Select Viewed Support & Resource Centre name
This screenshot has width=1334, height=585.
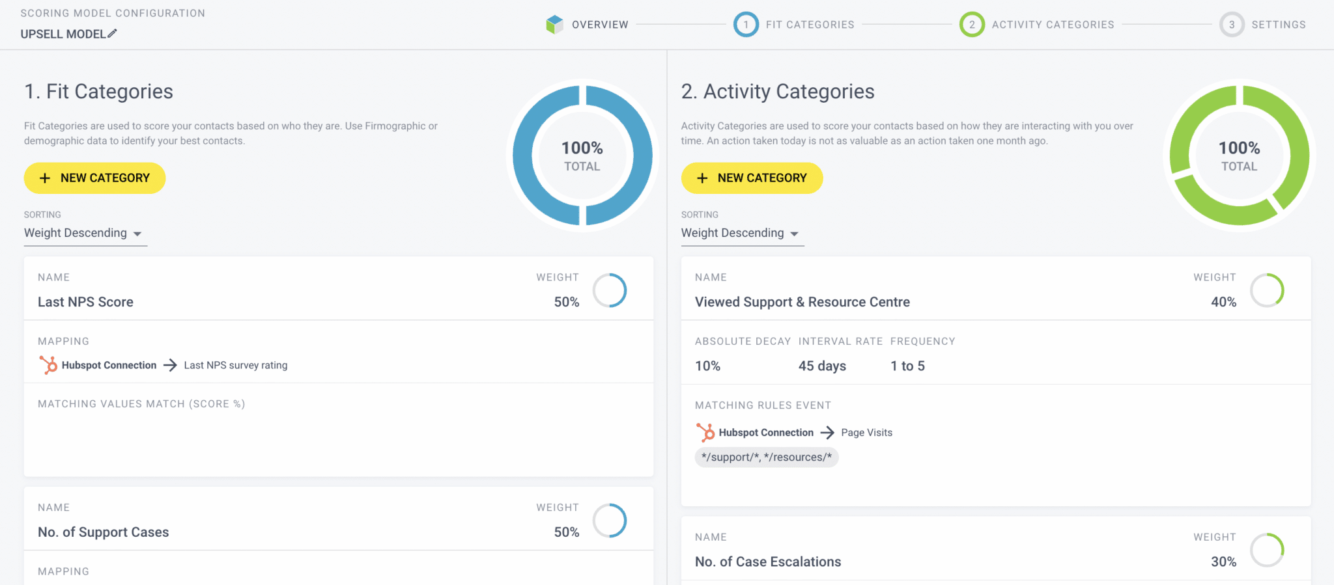[x=802, y=302]
